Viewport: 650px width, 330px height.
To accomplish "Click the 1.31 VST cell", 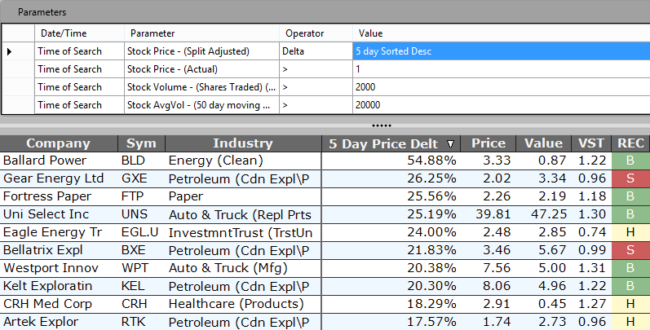I will pyautogui.click(x=592, y=268).
